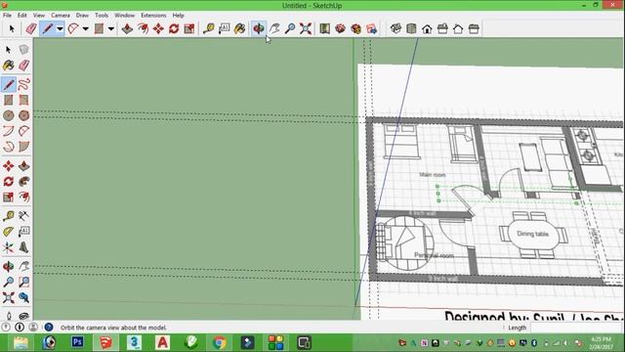
Task: Open the Window menu
Action: [124, 16]
